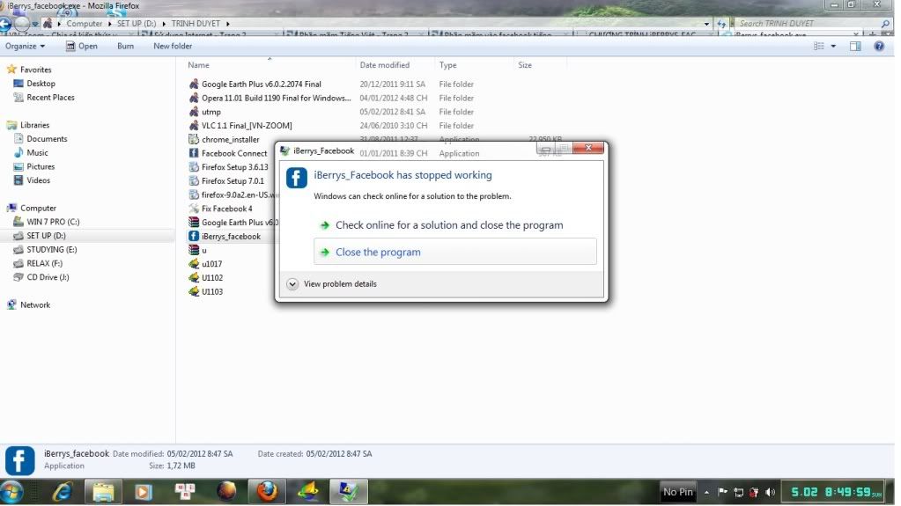Select the iBerrys_facebook file icon in list
901x506 pixels.
coord(194,236)
